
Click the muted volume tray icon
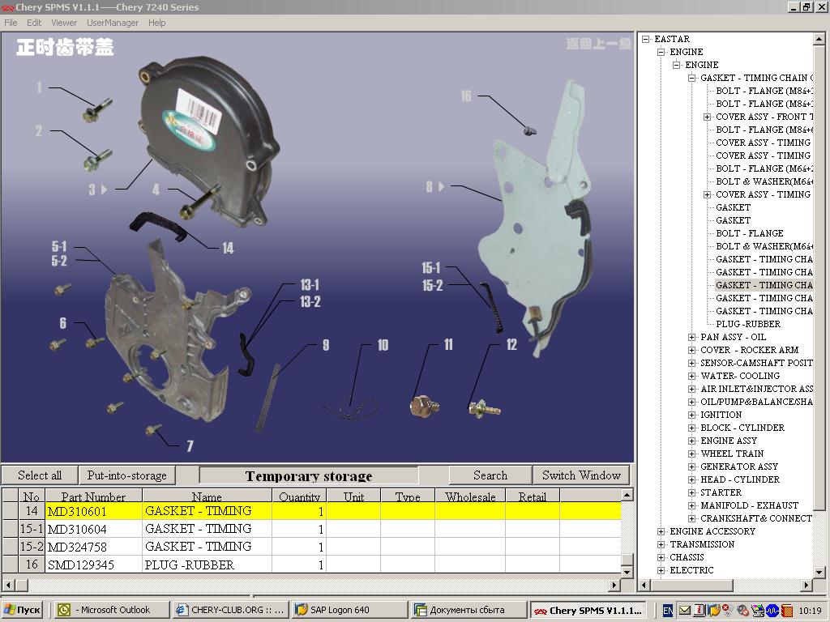pyautogui.click(x=742, y=611)
